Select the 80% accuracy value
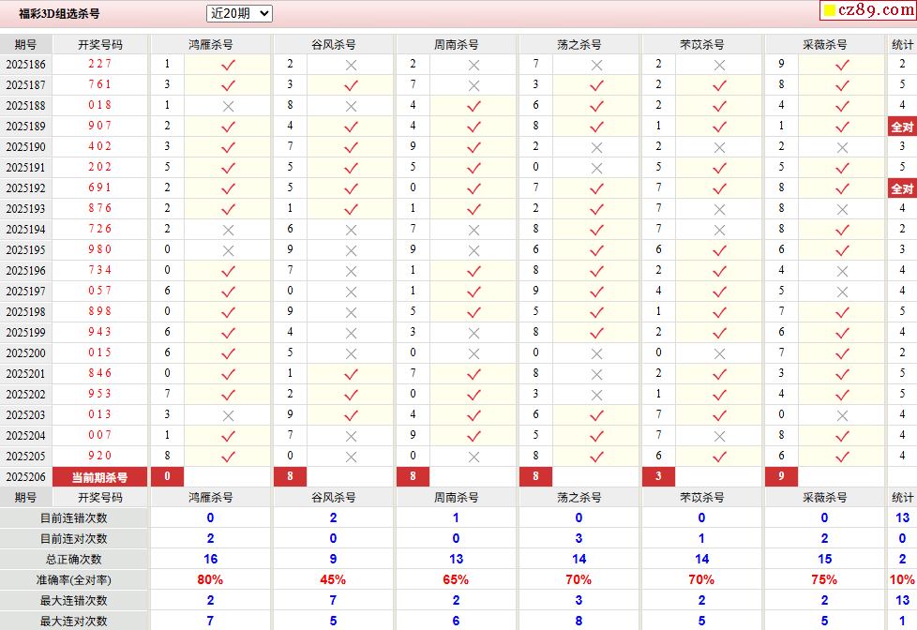Screen dimensions: 917x630 210,579
